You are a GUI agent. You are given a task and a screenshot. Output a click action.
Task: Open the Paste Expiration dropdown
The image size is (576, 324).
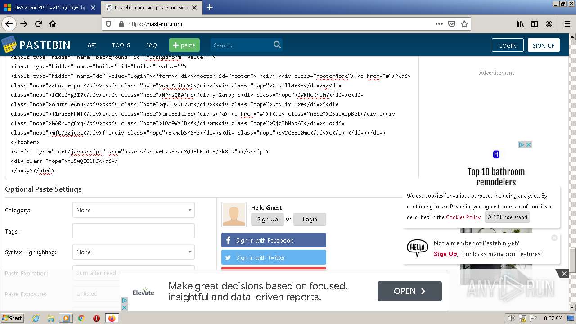pos(134,273)
